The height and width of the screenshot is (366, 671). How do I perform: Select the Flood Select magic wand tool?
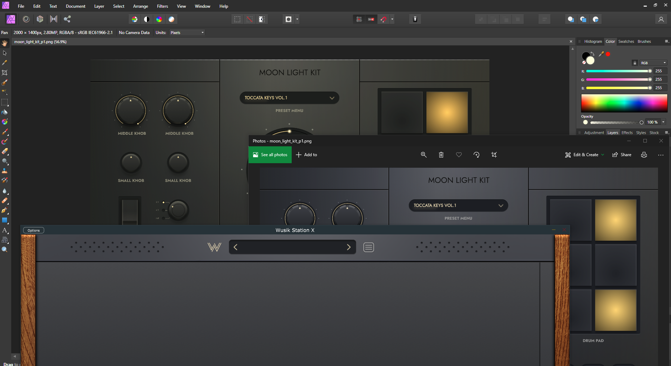(5, 92)
